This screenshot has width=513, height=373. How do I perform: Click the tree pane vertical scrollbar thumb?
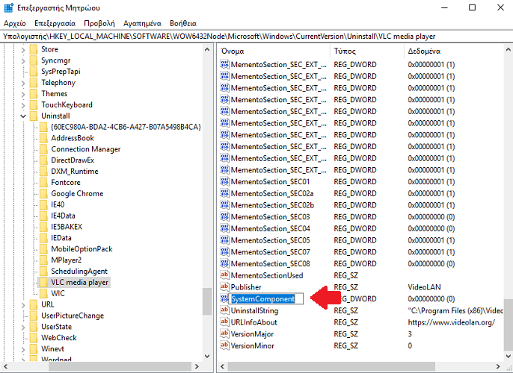(x=206, y=301)
